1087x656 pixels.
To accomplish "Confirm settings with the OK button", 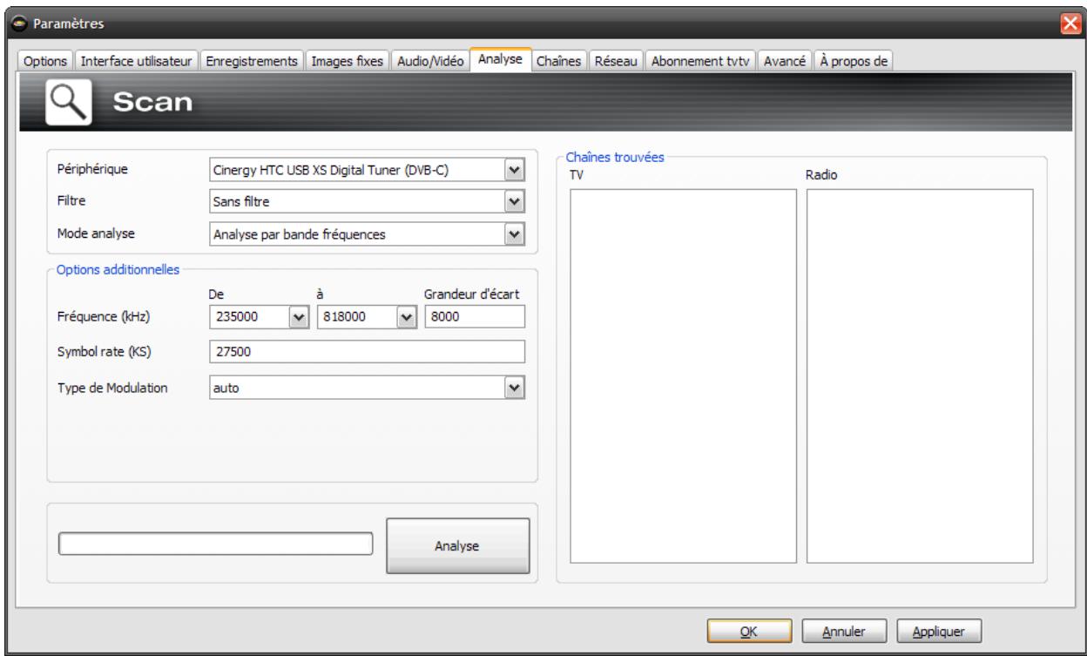I will (x=748, y=630).
